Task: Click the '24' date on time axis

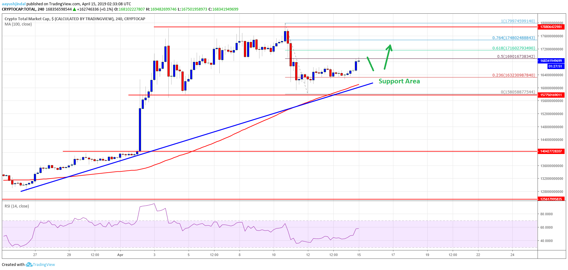Action: point(512,255)
